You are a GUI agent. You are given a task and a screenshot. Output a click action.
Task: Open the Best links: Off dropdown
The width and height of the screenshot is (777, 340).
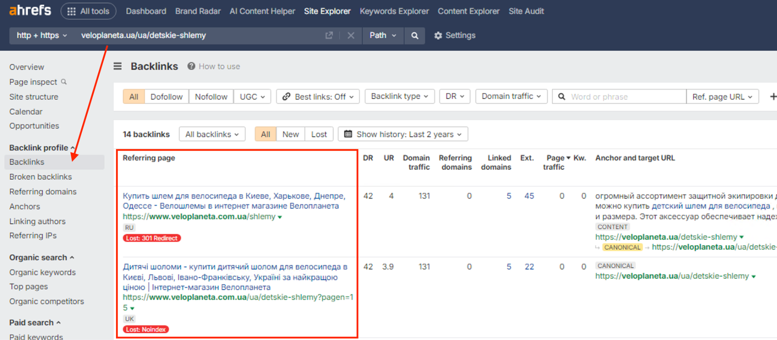coord(318,97)
